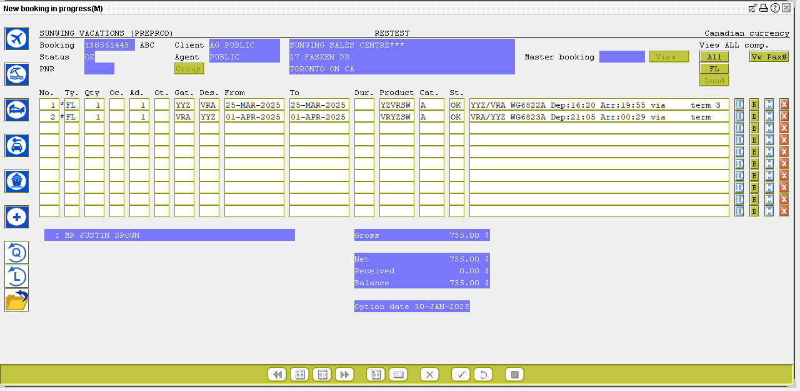Click the B icon on the VRA/YYZ WG6823A row
The width and height of the screenshot is (800, 391).
click(754, 116)
